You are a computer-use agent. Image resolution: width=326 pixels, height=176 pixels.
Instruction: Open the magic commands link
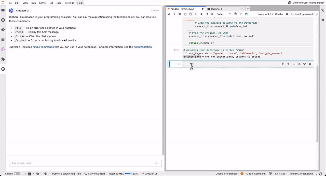coord(43,47)
